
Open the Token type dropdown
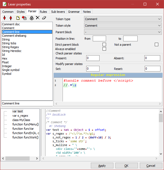(123, 19)
